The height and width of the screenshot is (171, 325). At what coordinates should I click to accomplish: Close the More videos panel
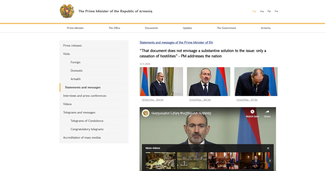click(x=268, y=148)
